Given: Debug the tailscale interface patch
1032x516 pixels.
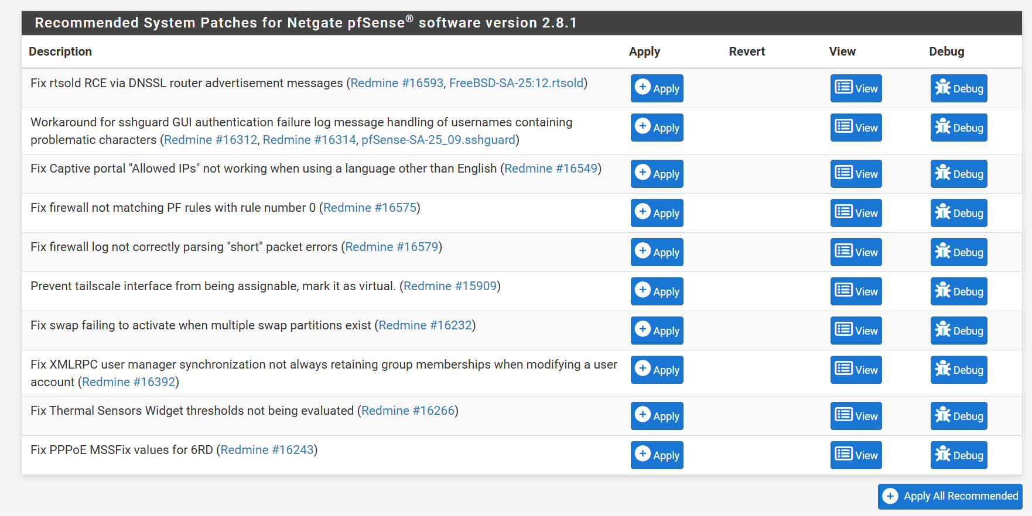Looking at the screenshot, I should (x=958, y=291).
